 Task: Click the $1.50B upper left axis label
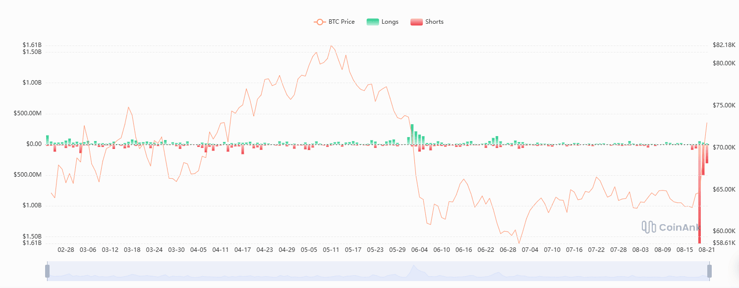pyautogui.click(x=32, y=52)
